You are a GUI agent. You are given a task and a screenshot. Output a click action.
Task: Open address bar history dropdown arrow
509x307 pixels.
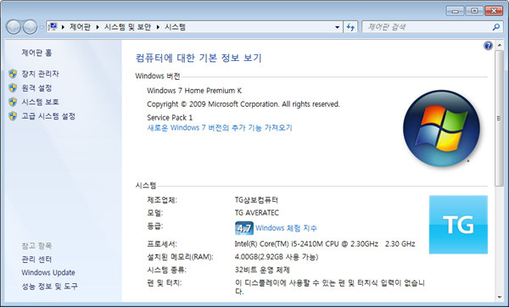(x=338, y=27)
